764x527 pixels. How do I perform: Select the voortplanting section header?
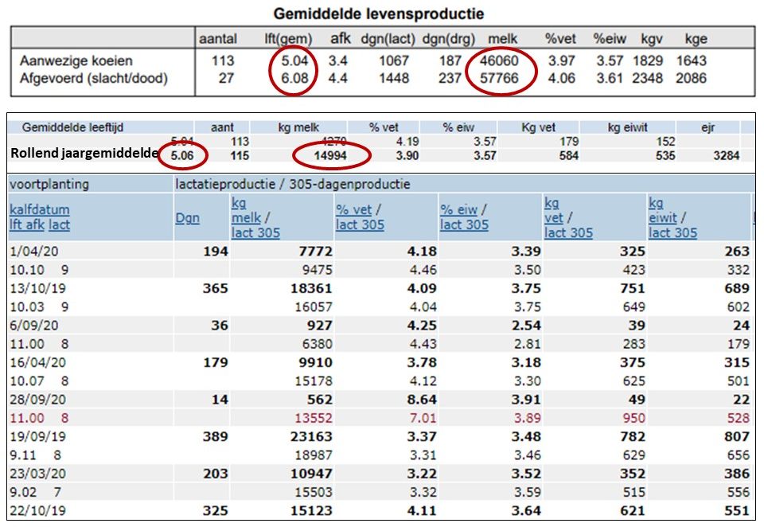click(49, 184)
